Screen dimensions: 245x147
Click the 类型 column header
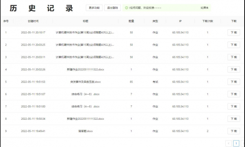[x=155, y=21]
